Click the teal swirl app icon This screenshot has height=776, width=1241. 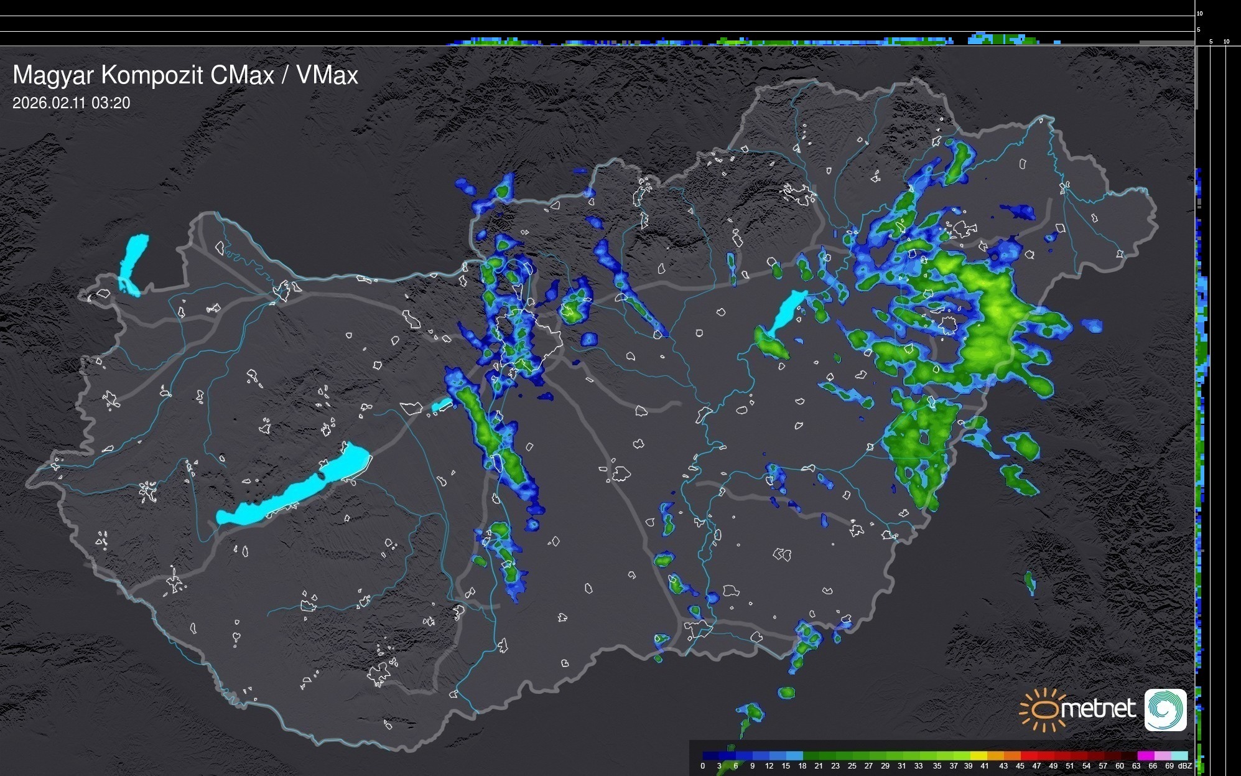pyautogui.click(x=1165, y=709)
